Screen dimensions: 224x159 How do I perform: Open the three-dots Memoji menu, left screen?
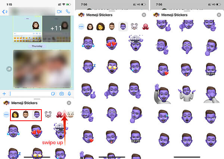click(6, 114)
